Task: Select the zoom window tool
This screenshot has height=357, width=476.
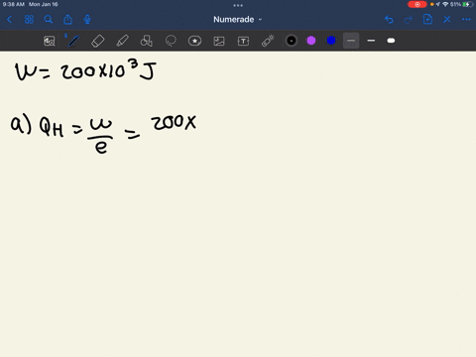Action: coord(50,41)
